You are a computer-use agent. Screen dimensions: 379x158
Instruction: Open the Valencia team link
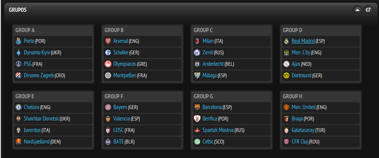[x=121, y=119]
